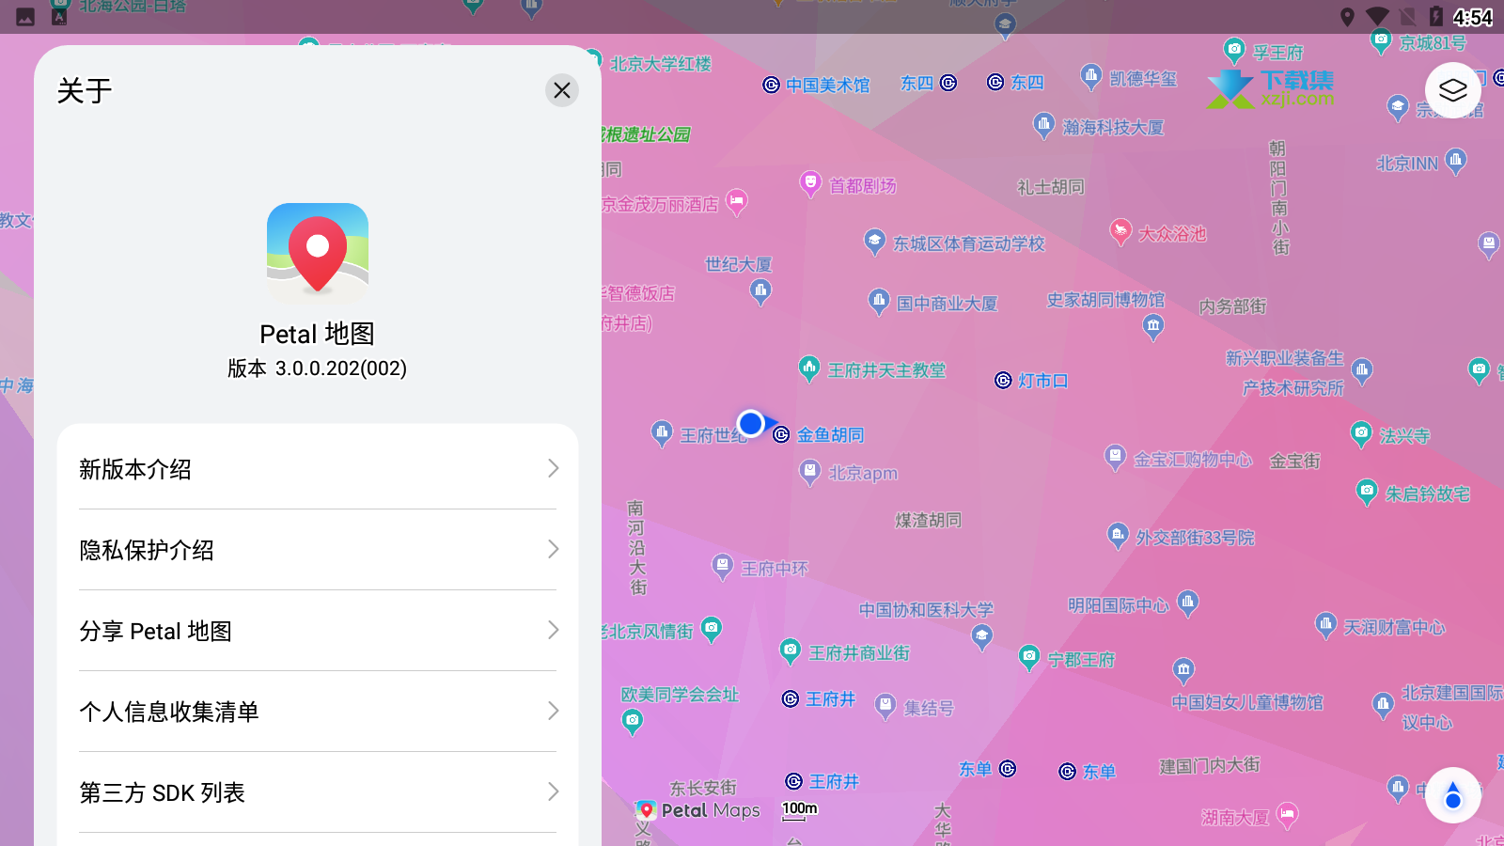
Task: Tap the 欧美同学会会址 scenic marker
Action: coord(633,722)
